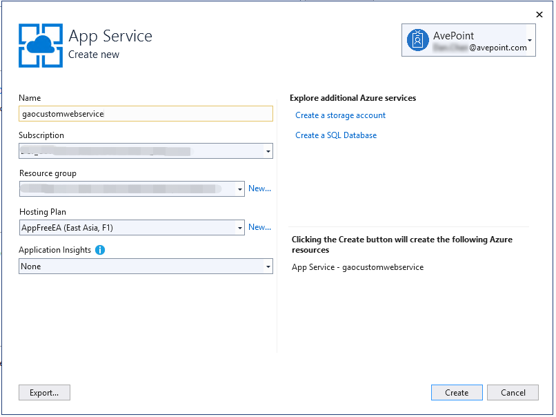
Task: Click the AvePoint account avatar icon
Action: pyautogui.click(x=417, y=39)
